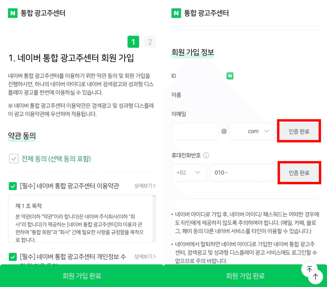Tap the jump-to-top arrow with a bar

(309, 269)
